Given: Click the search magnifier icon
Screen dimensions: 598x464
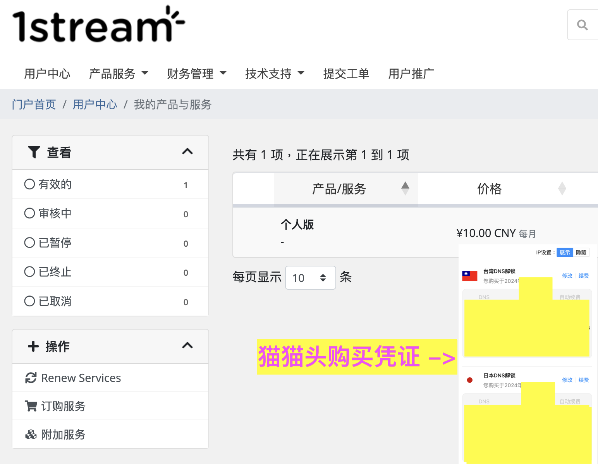Looking at the screenshot, I should [x=582, y=25].
